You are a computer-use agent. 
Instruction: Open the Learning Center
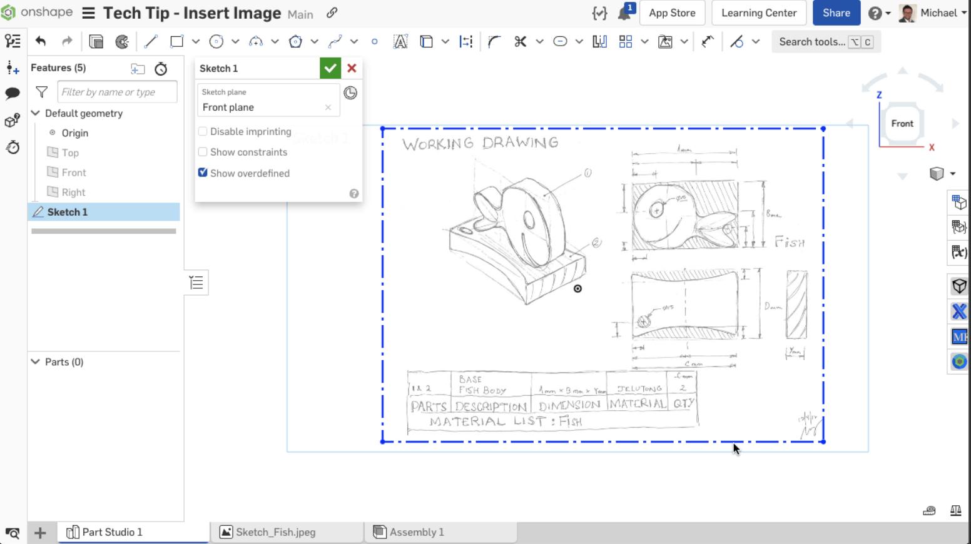(758, 13)
